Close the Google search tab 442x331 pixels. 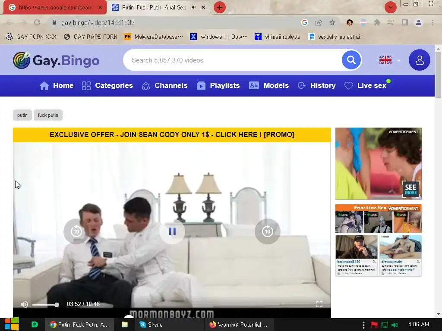[100, 7]
